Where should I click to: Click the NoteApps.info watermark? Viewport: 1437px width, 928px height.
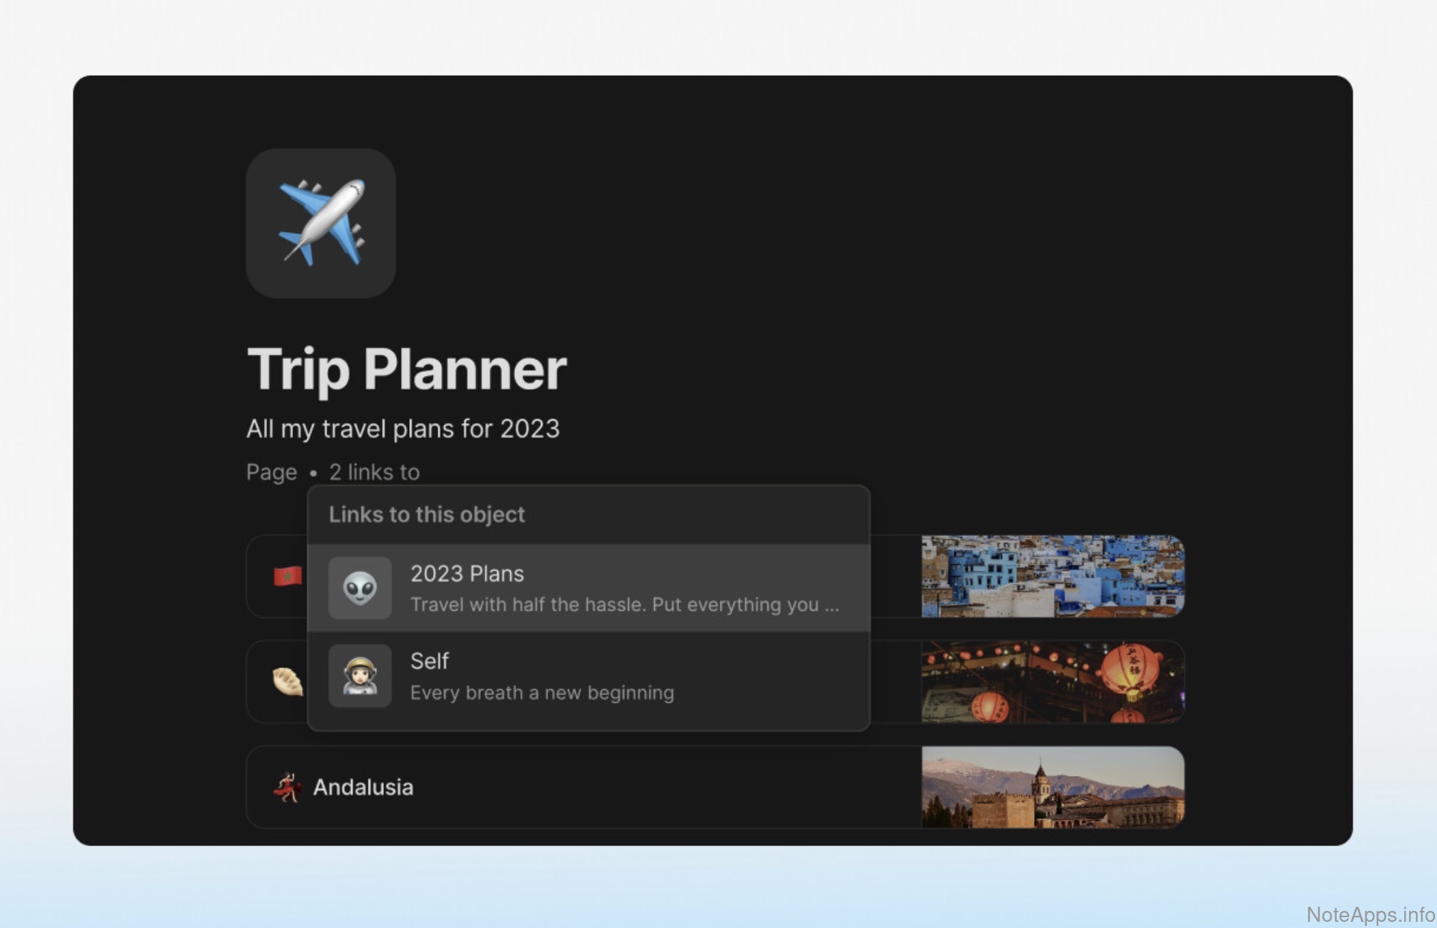point(1370,914)
